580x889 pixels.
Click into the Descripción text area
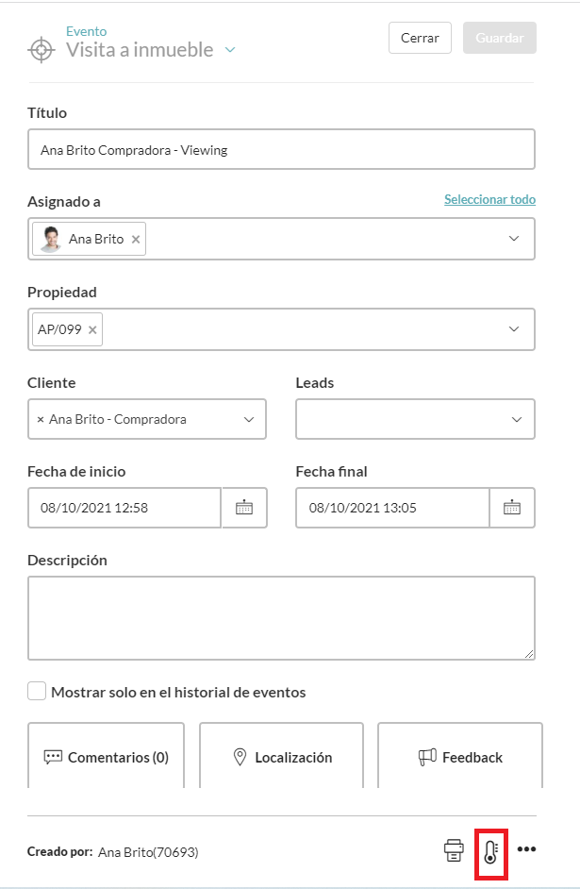(x=281, y=618)
